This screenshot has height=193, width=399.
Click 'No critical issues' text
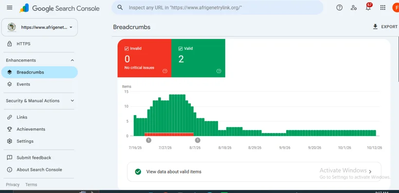139,68
